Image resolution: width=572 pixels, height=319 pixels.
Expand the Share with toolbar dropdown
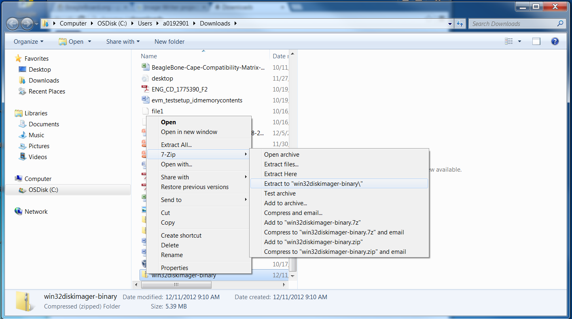(123, 41)
